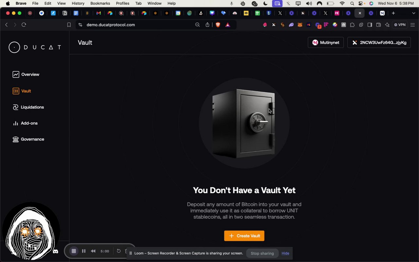Open the MetaMask fox extension
This screenshot has width=419, height=262.
point(300,25)
